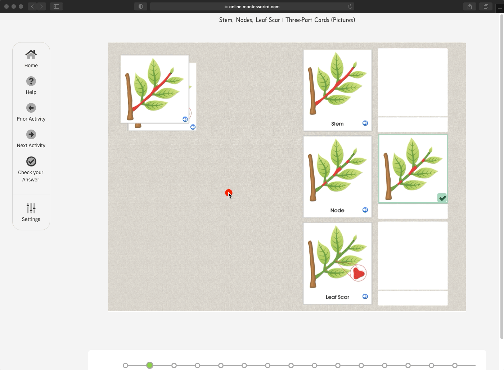Viewport: 504px width, 370px height.
Task: Click the first activity progress dot
Action: pos(125,365)
